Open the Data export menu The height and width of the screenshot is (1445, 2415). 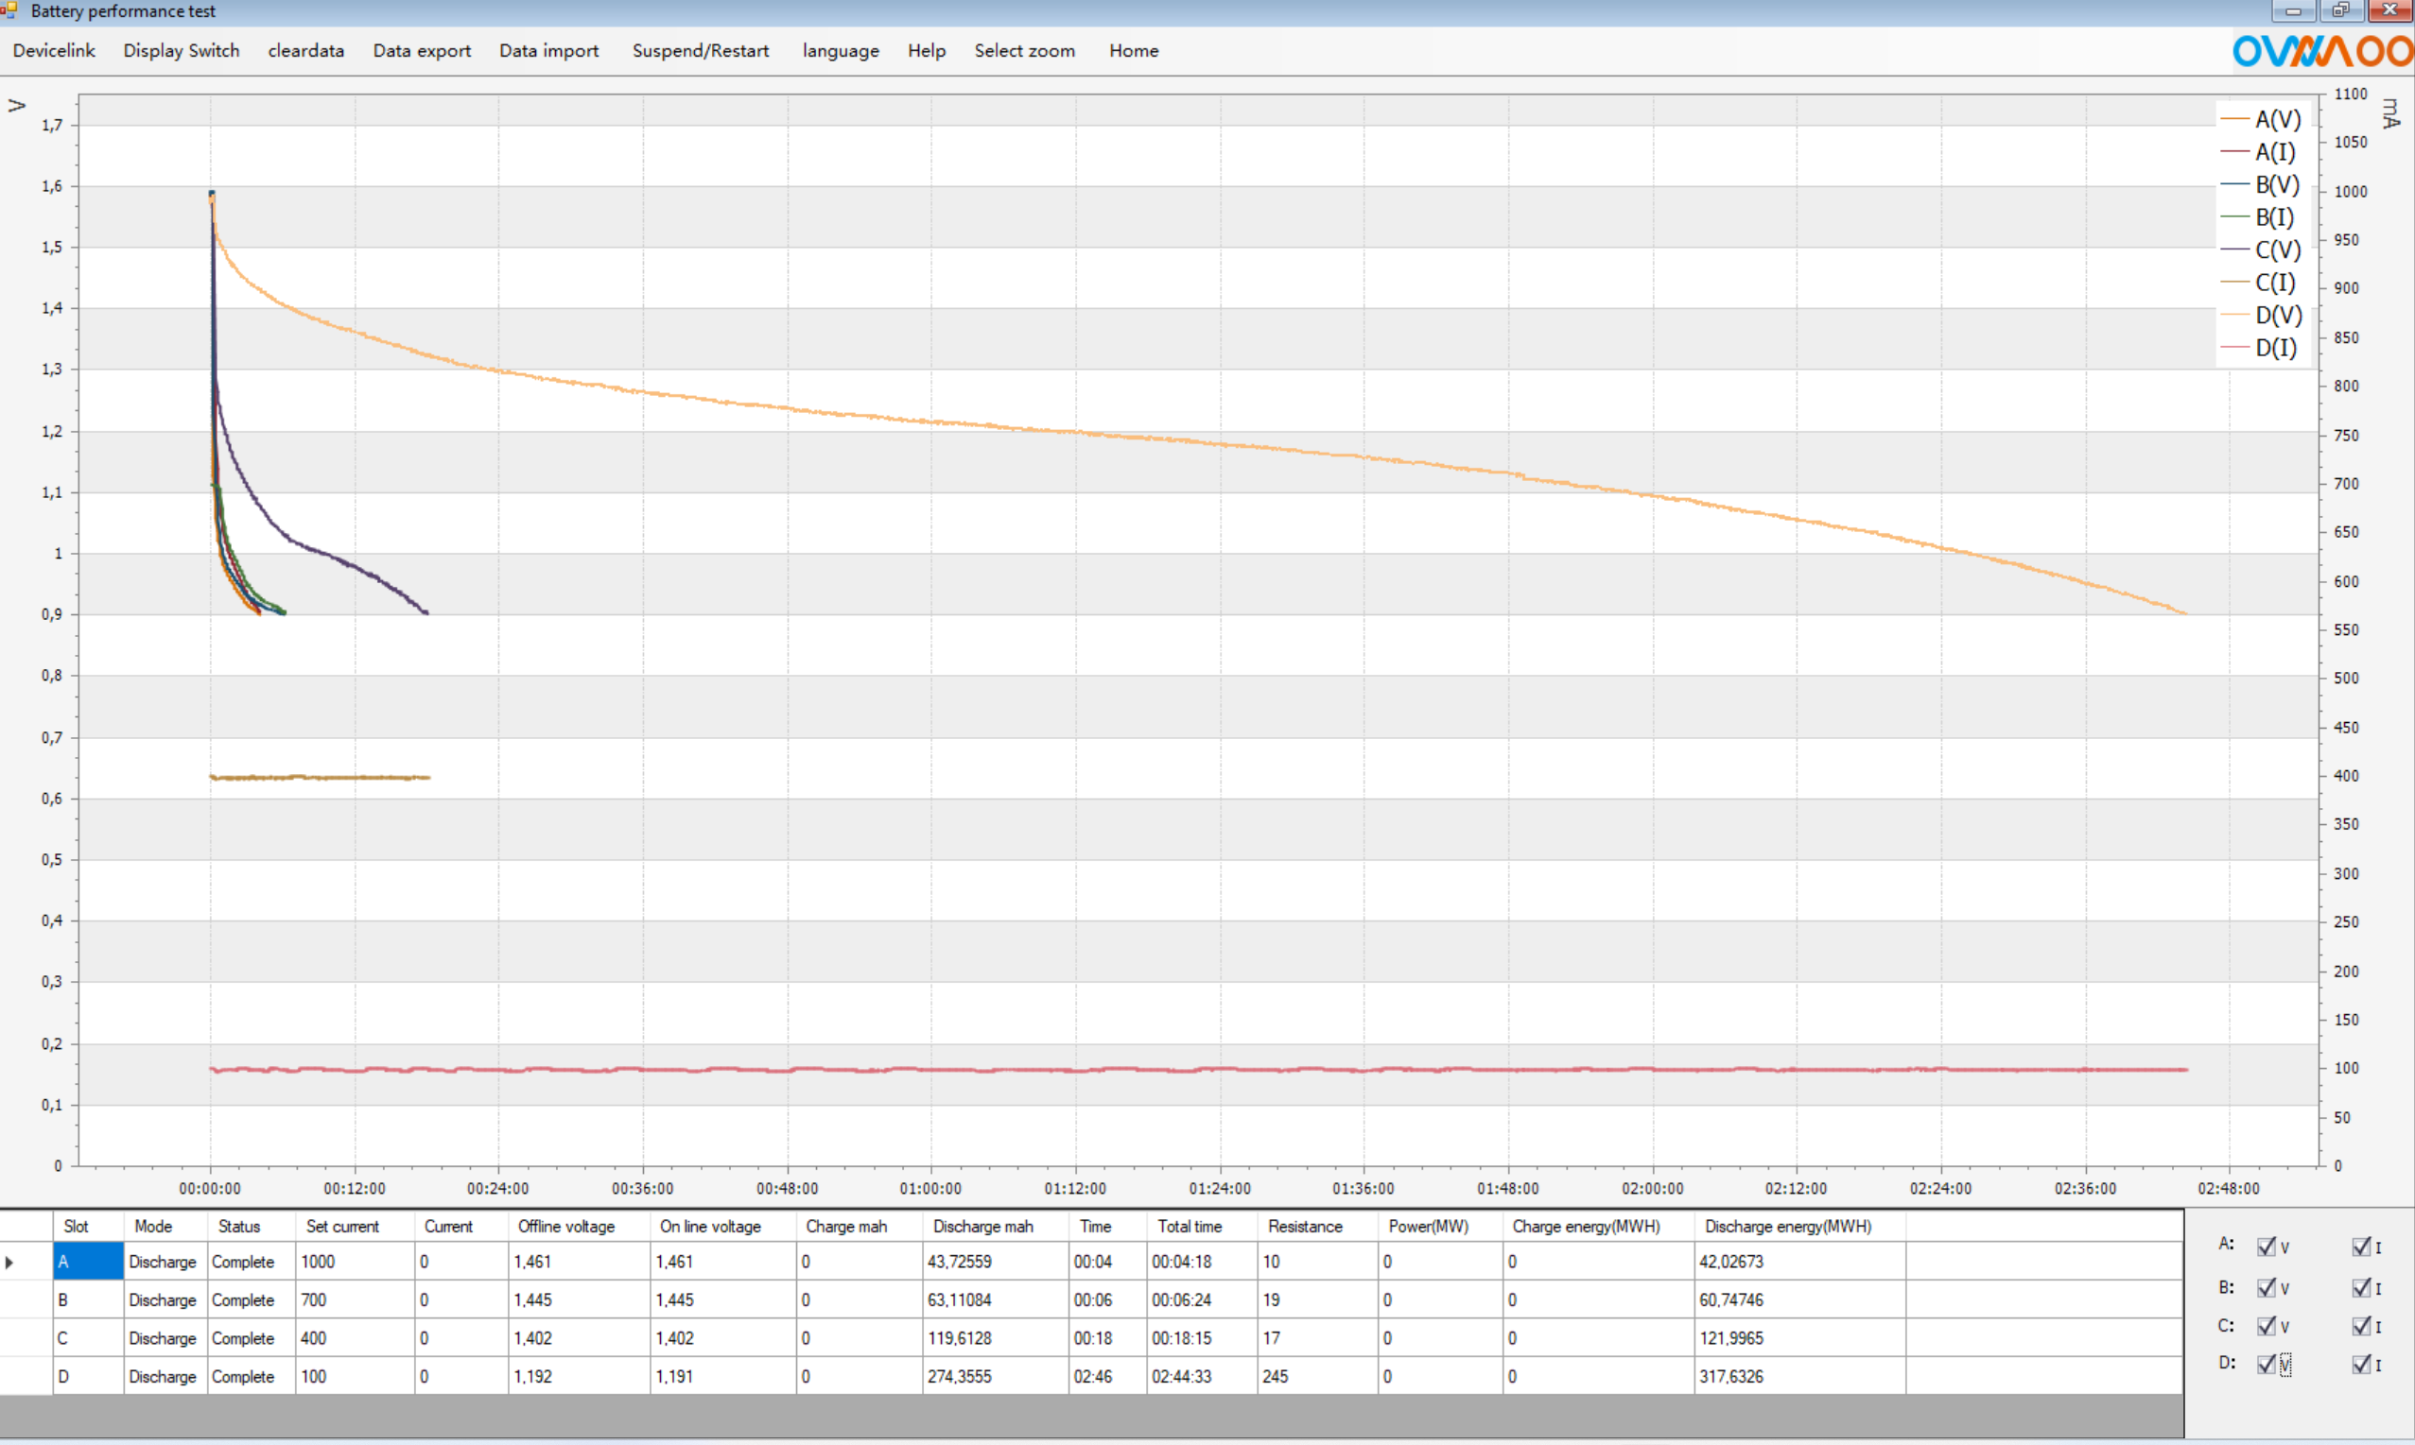(x=421, y=51)
